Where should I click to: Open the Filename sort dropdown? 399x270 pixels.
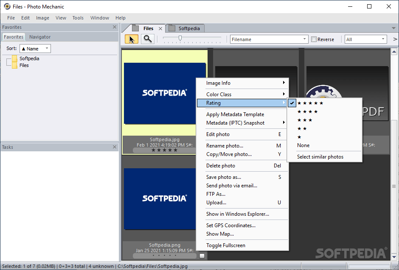(269, 39)
